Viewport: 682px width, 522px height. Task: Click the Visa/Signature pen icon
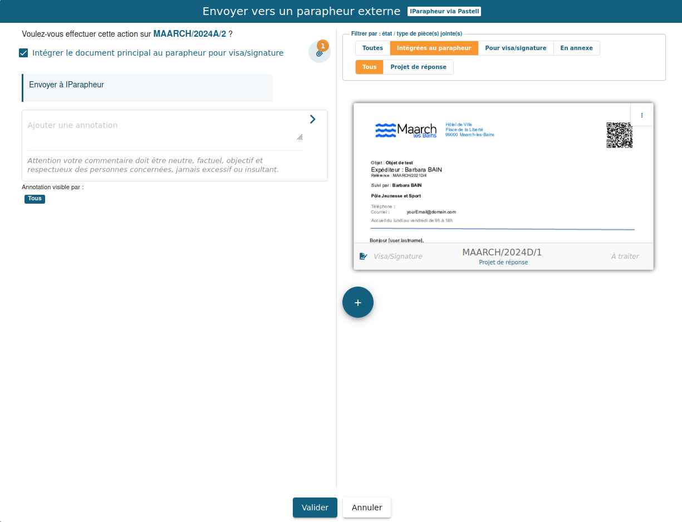tap(364, 257)
